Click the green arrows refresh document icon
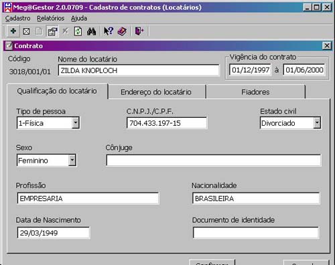Image resolution: width=335 pixels, height=265 pixels. coord(78,31)
